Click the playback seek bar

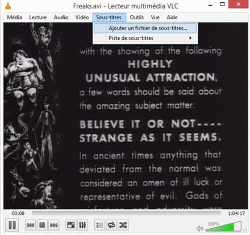click(x=126, y=213)
